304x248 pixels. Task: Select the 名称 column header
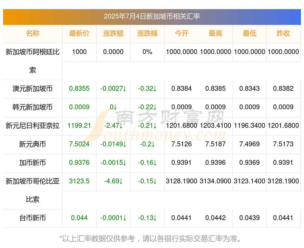click(33, 33)
